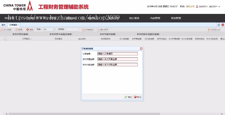
Task: Sort by the 订单编号 column header
Action: click(x=27, y=39)
